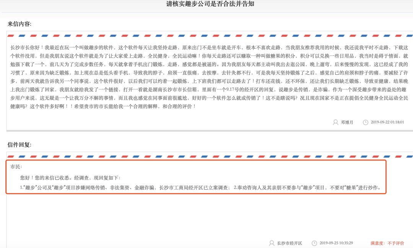The height and width of the screenshot is (248, 413).
Task: Click the timestamp 2019-09-22 01:18:01
Action: coord(387,122)
